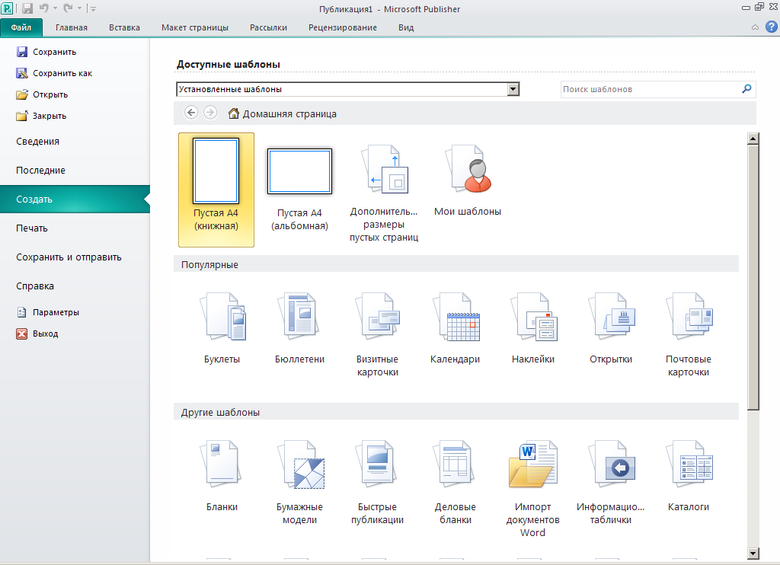Choose Импорт документов Word

(x=532, y=490)
